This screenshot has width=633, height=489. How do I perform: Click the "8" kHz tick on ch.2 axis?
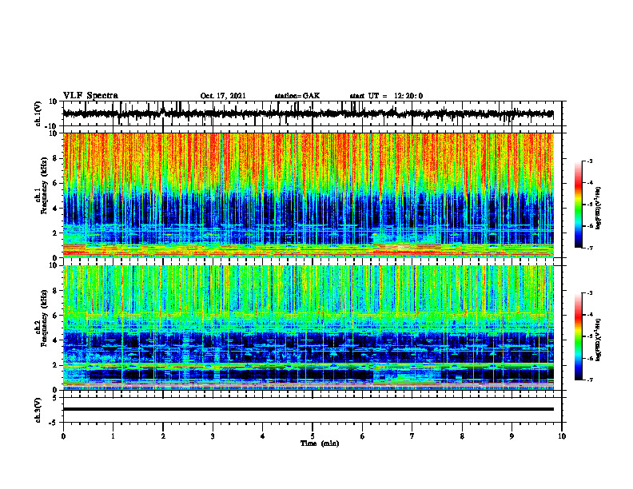55,291
